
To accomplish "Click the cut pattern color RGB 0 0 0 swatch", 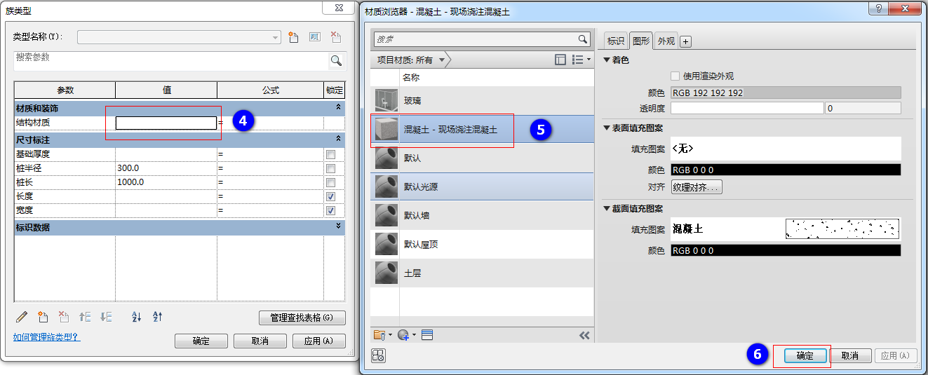I will pos(786,250).
